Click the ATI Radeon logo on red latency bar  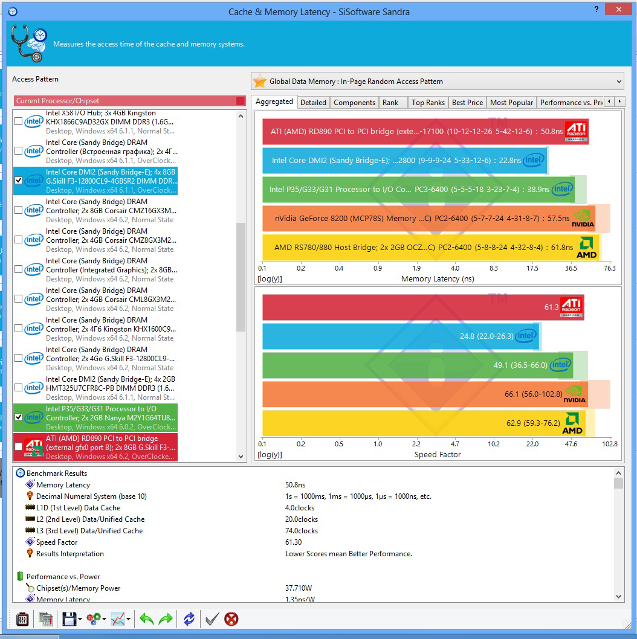click(576, 131)
